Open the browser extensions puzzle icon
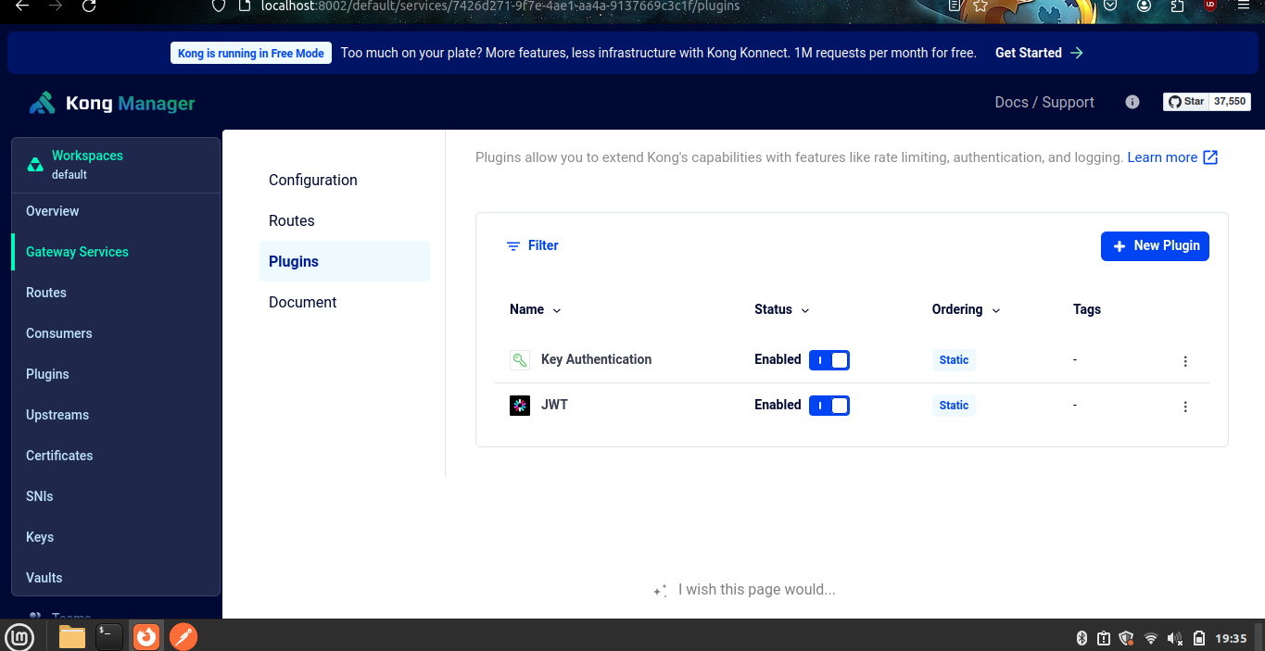Screen dimensions: 1265x651 1178,6
